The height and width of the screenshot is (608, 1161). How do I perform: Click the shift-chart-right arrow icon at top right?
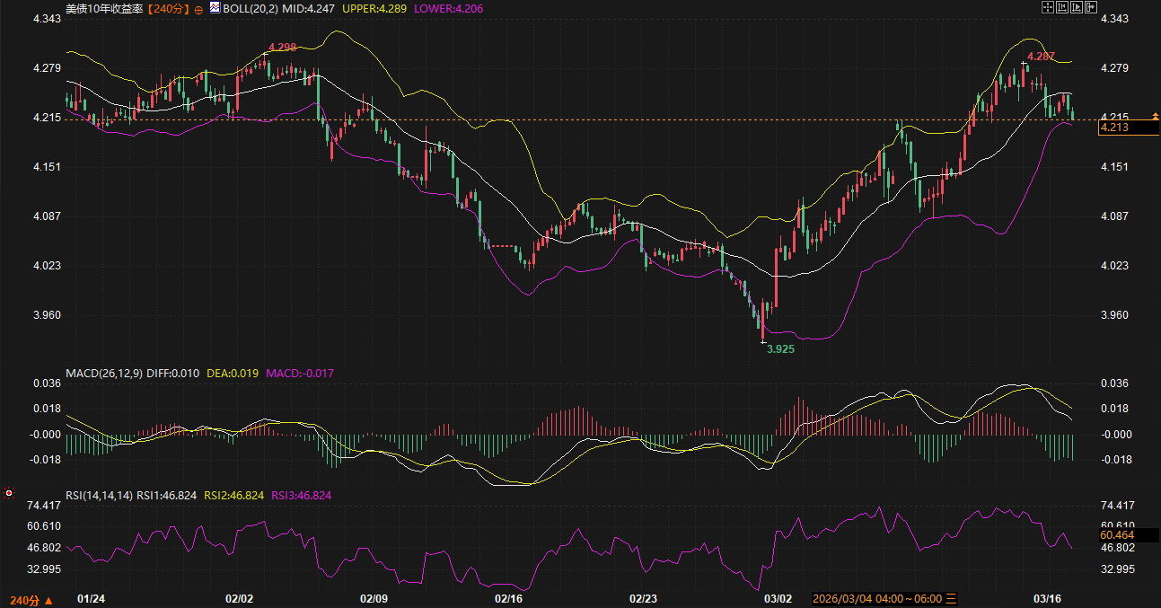(x=1092, y=7)
